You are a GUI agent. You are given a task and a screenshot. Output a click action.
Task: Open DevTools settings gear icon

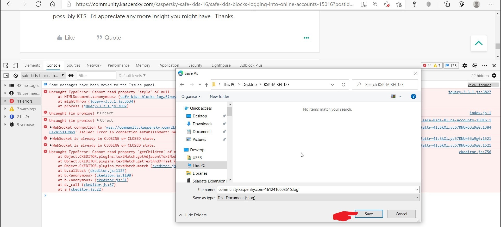[x=465, y=66]
